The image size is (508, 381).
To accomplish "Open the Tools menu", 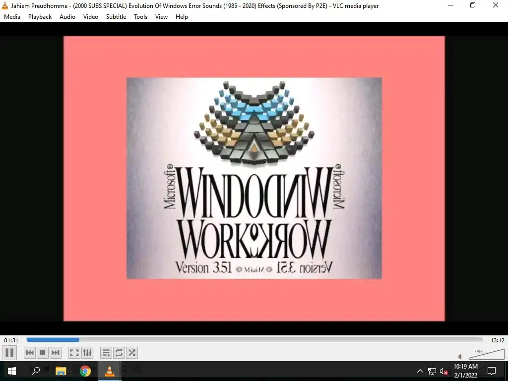I will click(x=140, y=17).
